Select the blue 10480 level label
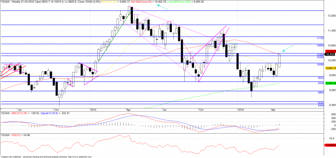Screen dimensions: 336x158 [x=320, y=55]
